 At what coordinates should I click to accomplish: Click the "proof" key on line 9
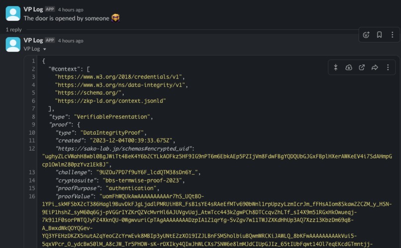60,125
